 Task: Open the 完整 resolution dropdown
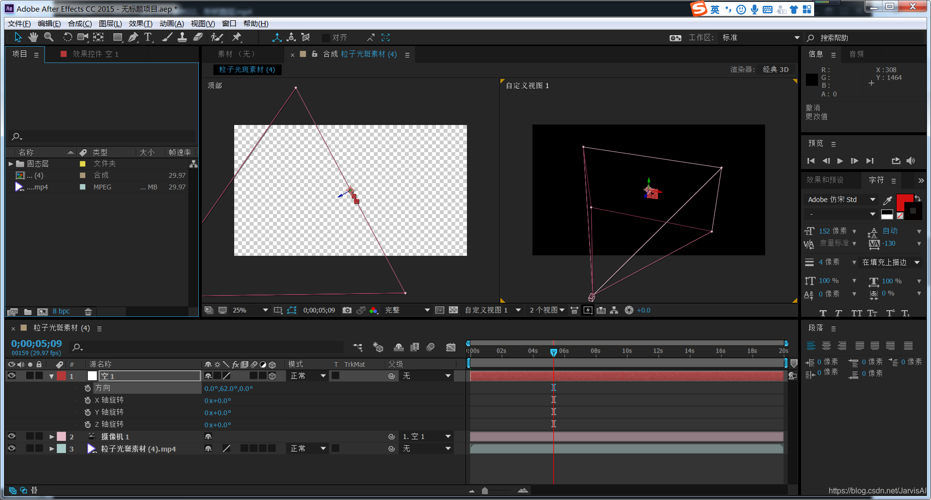[406, 310]
